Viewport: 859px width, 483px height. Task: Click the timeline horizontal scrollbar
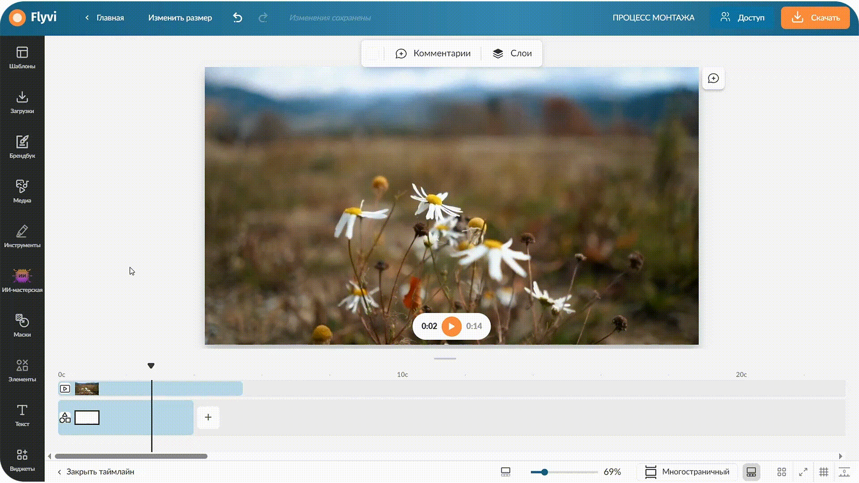131,456
